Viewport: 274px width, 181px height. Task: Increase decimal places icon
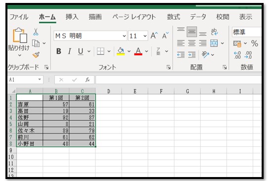(237, 55)
